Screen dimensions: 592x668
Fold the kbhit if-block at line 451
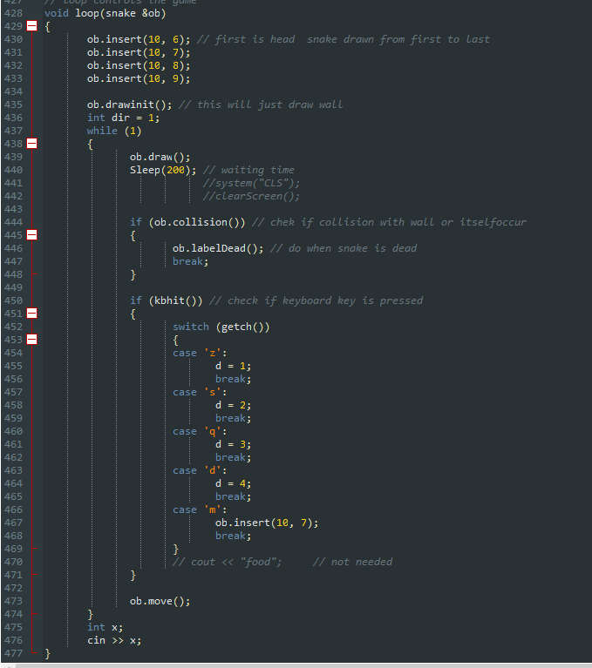click(32, 314)
